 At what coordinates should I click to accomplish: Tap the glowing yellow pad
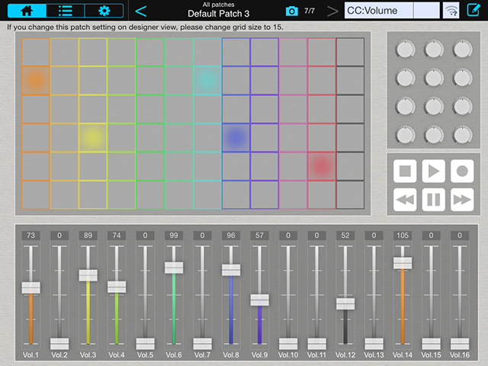pyautogui.click(x=93, y=137)
